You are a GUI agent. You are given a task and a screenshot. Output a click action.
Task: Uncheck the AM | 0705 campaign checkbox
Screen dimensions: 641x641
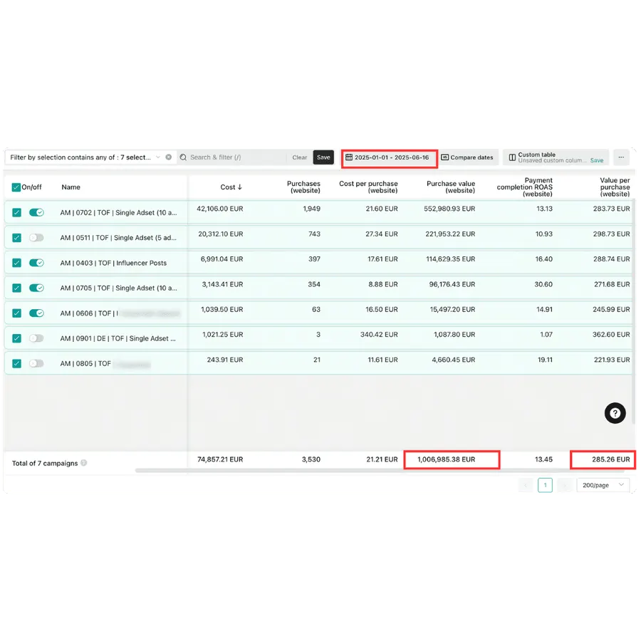coord(17,288)
